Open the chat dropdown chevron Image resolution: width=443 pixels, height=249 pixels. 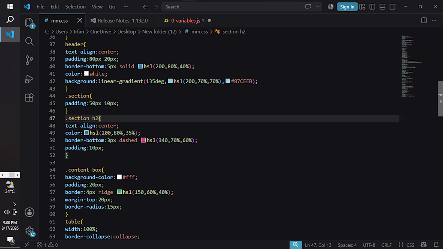pyautogui.click(x=318, y=6)
